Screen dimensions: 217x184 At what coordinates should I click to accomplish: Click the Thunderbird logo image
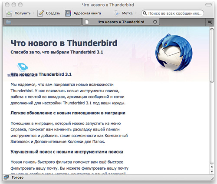click(174, 53)
